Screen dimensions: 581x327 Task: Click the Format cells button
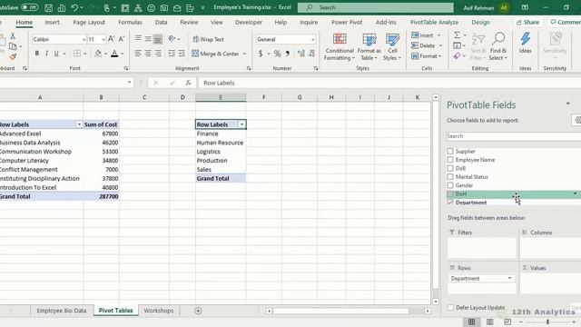click(x=426, y=56)
